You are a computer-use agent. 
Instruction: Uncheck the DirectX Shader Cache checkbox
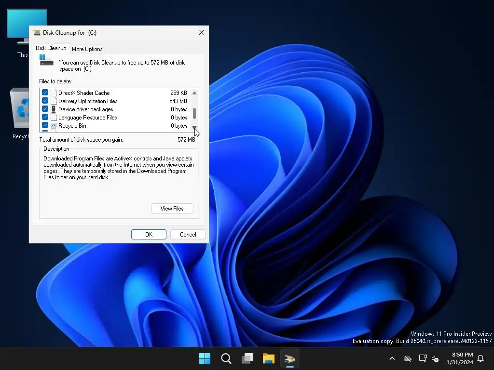coord(45,92)
